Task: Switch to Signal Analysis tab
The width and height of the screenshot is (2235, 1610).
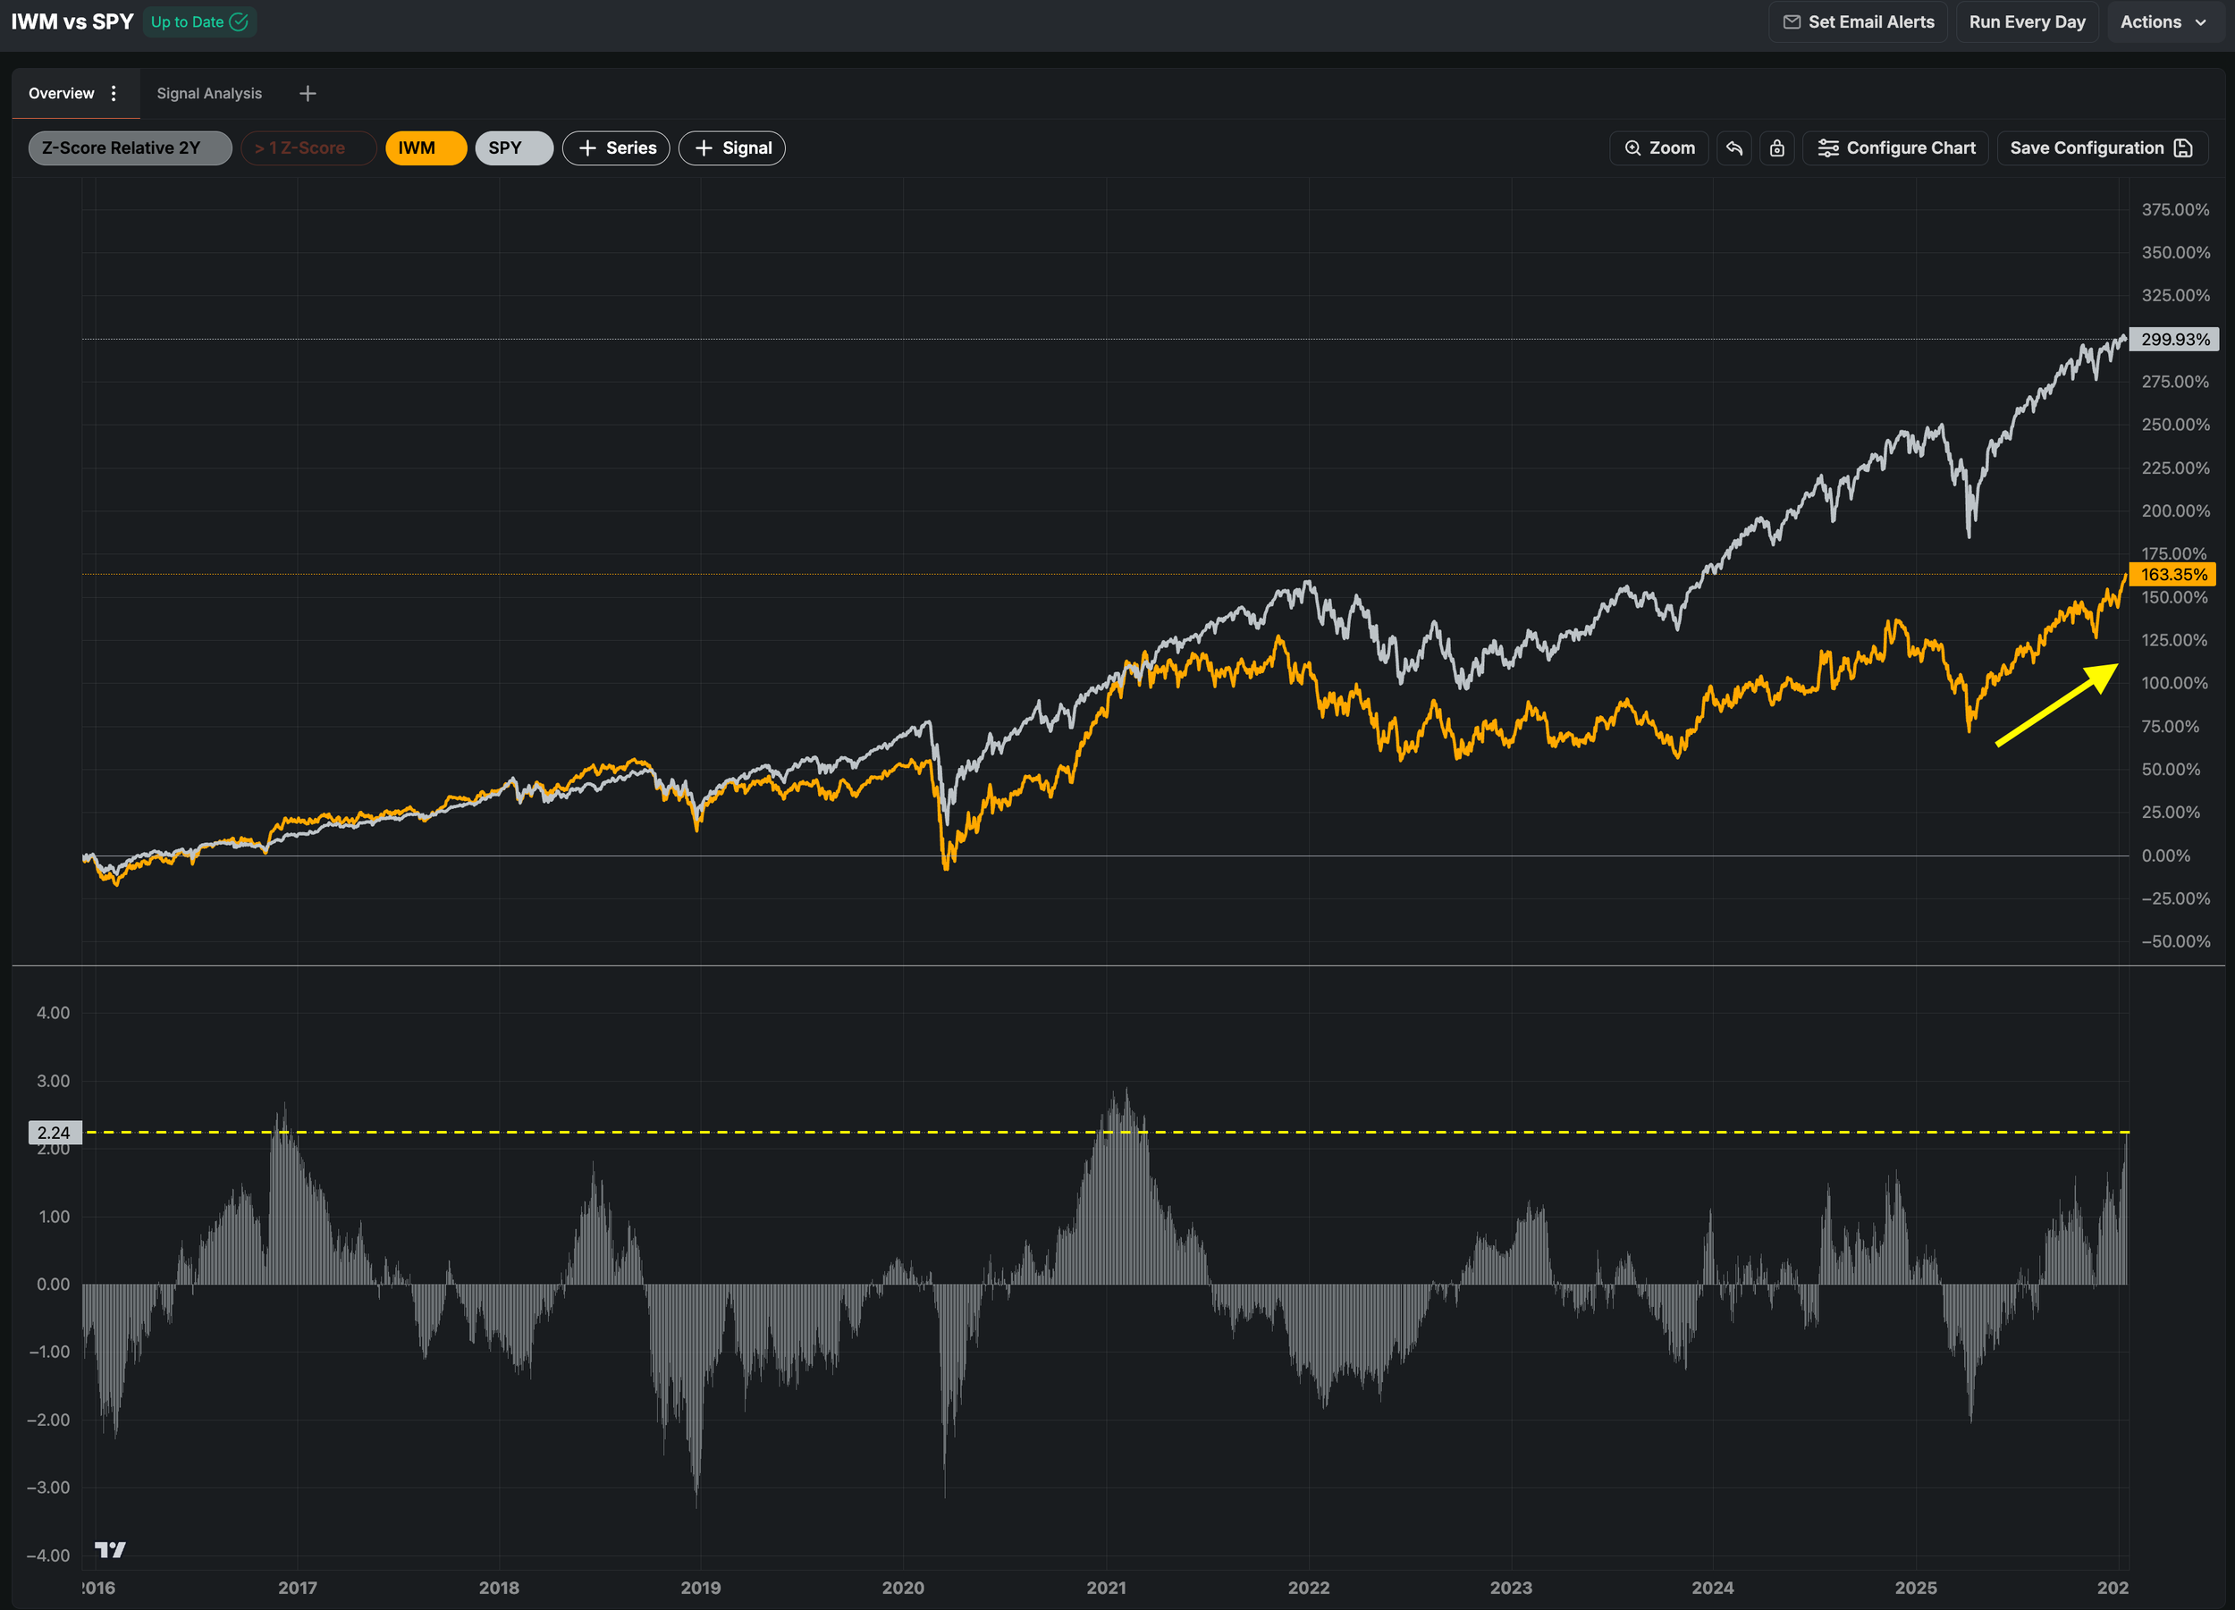Action: pyautogui.click(x=209, y=94)
